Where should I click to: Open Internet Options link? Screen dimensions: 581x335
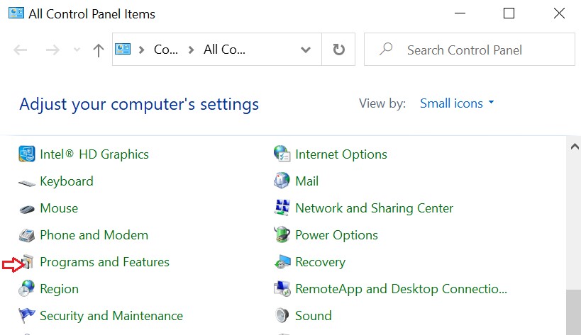pyautogui.click(x=341, y=154)
